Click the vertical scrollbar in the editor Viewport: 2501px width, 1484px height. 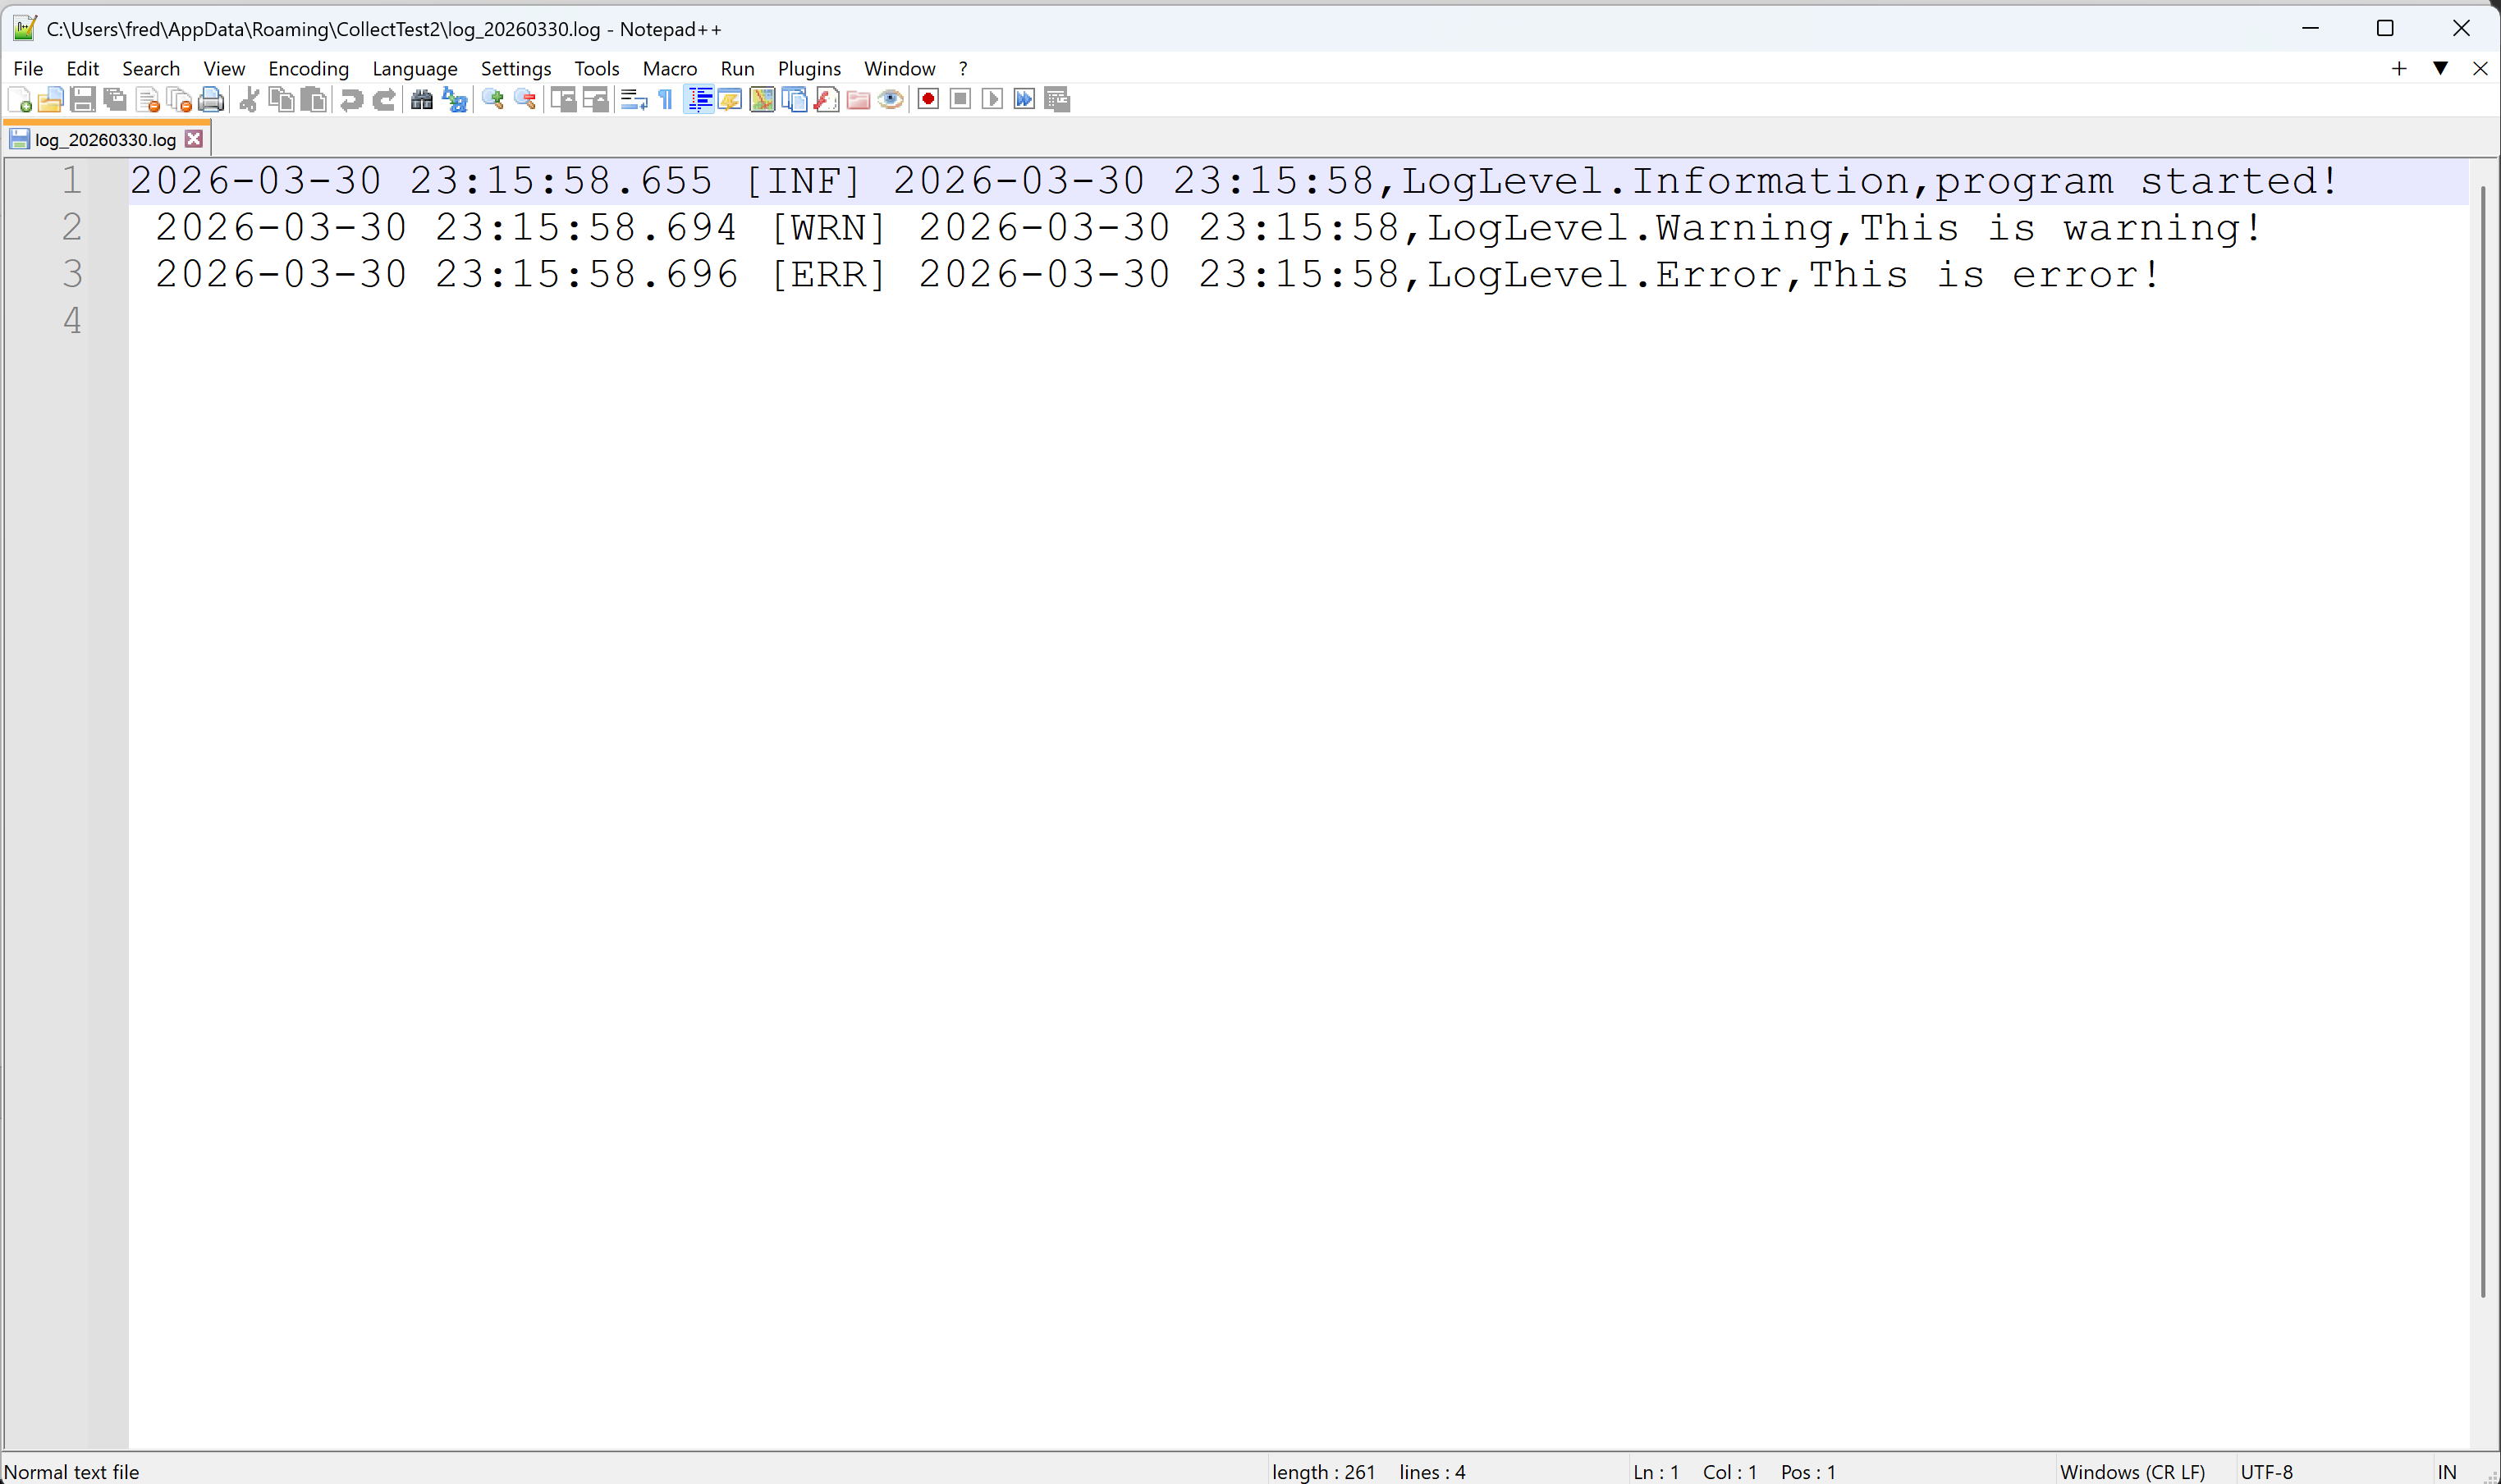(x=2484, y=740)
